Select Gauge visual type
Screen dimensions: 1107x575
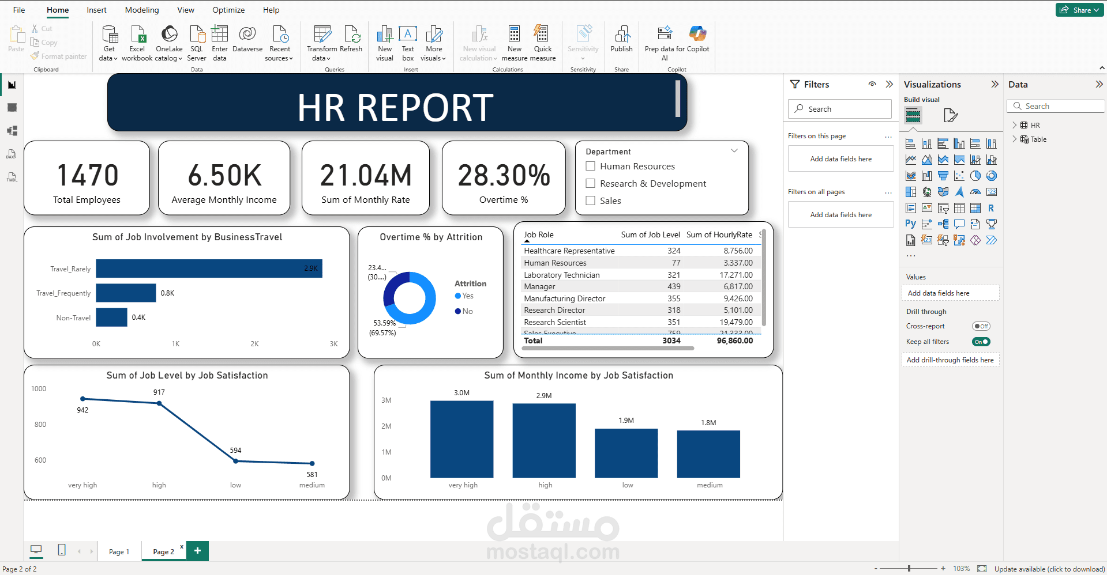(x=975, y=192)
